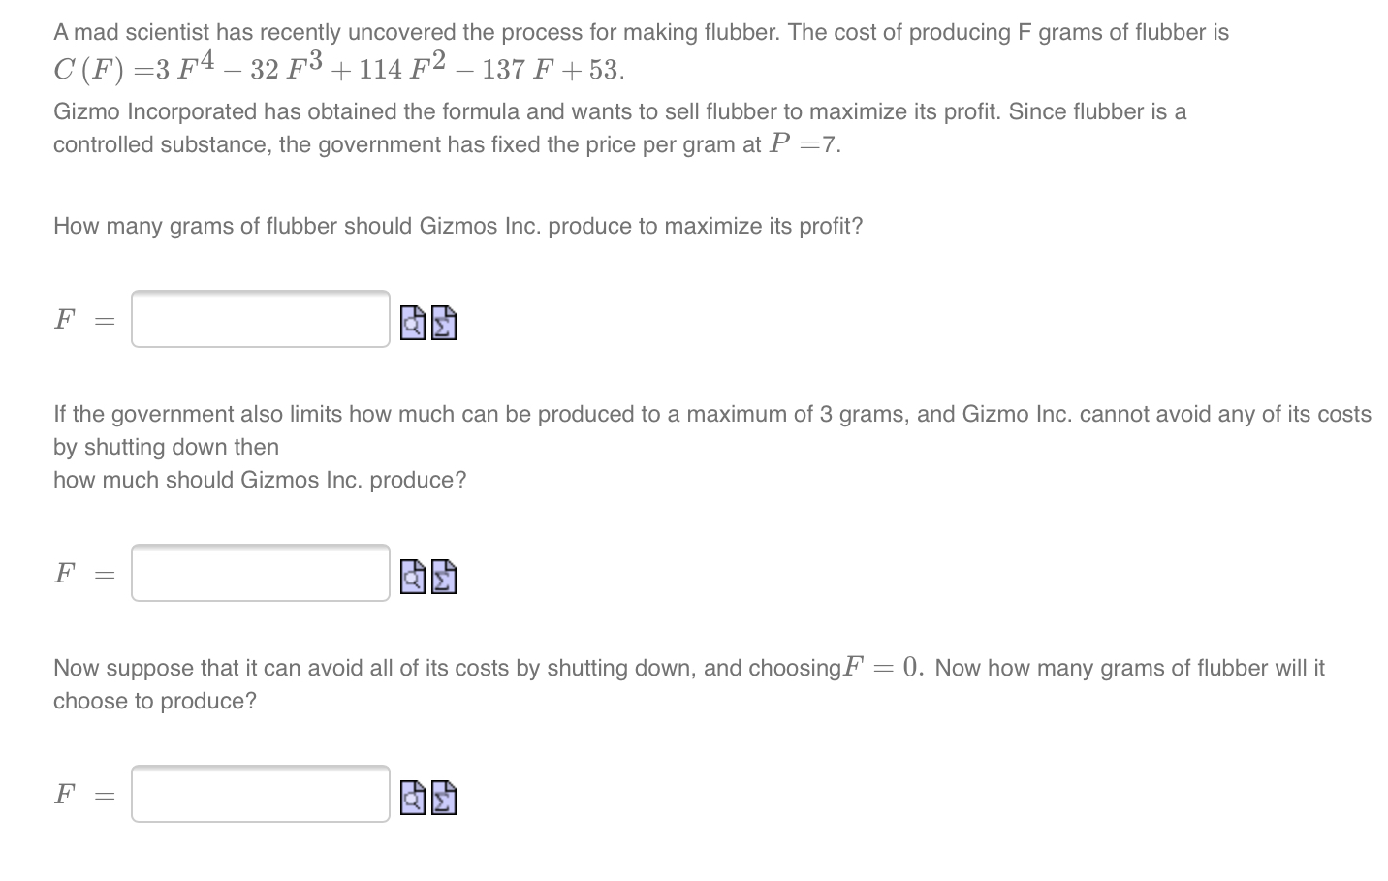Launch the sigma equation editor for question two
This screenshot has height=881, width=1388.
point(442,578)
